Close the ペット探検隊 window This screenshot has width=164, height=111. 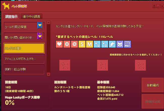(162, 6)
